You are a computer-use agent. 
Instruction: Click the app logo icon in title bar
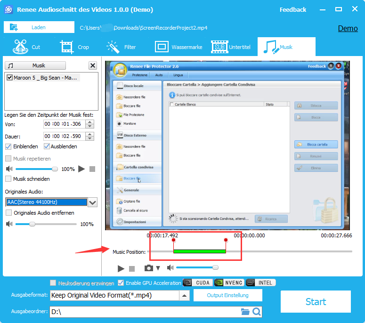coord(8,9)
